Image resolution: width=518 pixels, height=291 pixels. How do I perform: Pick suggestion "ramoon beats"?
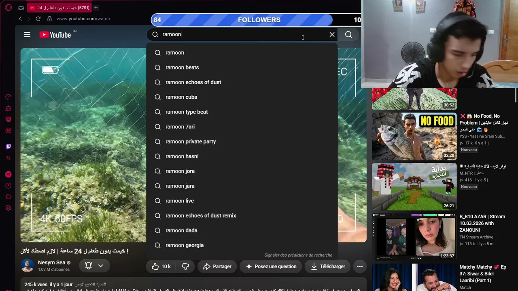pos(242,67)
